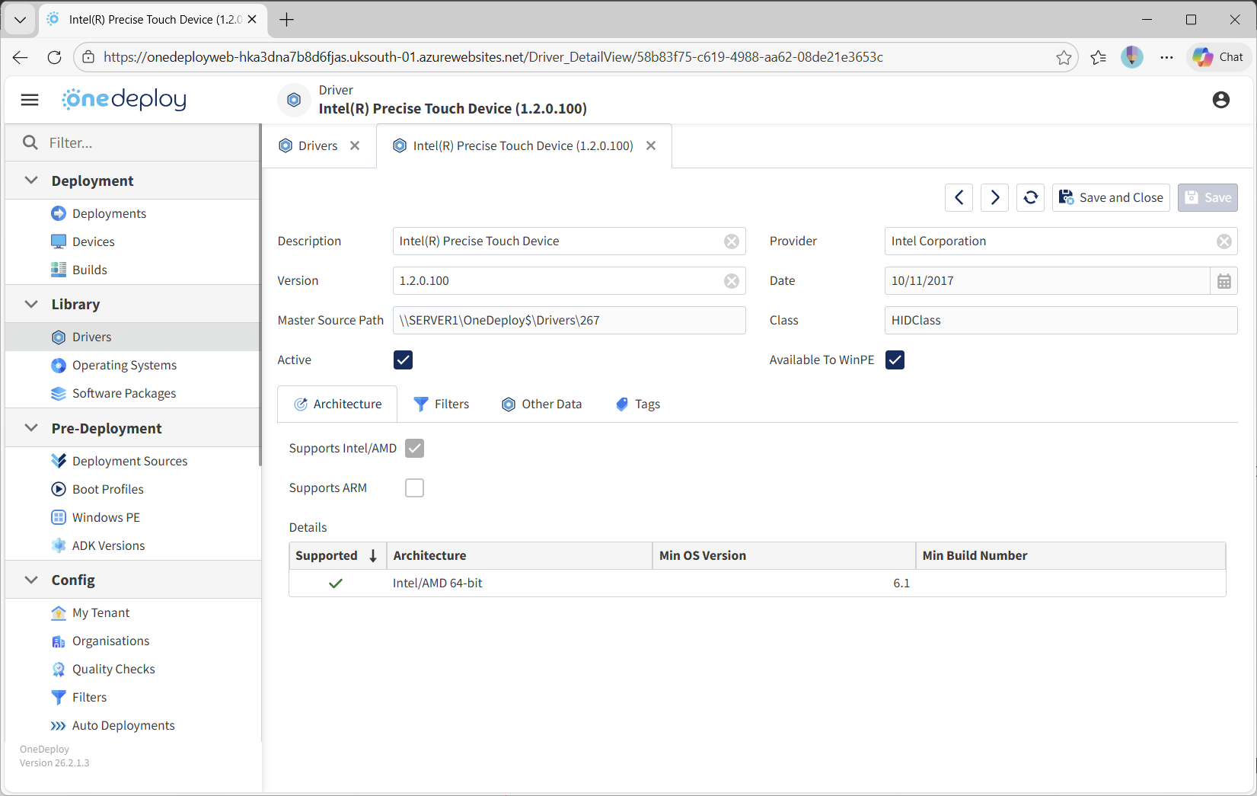The width and height of the screenshot is (1257, 796).
Task: Click the refresh icon beside Save and Close
Action: (1030, 197)
